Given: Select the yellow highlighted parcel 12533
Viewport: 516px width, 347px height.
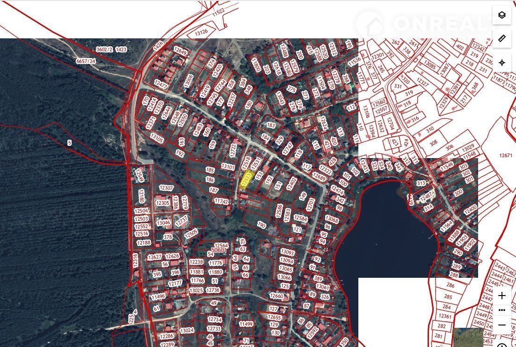Looking at the screenshot, I should click(246, 180).
